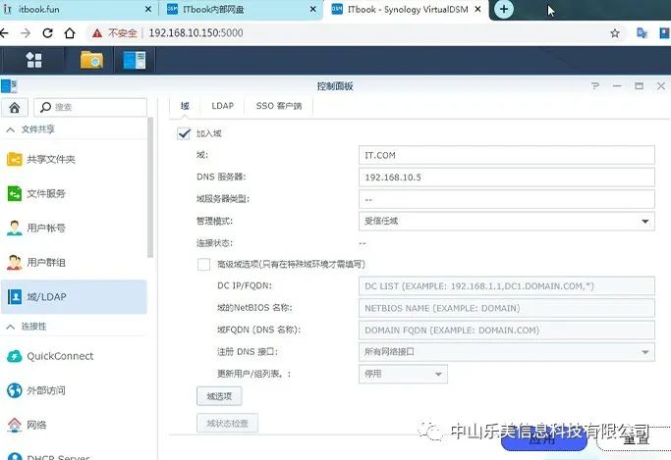
Task: Click the domain server type (域服务器类型) field
Action: click(507, 199)
